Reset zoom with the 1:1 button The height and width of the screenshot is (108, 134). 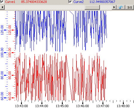(129, 7)
